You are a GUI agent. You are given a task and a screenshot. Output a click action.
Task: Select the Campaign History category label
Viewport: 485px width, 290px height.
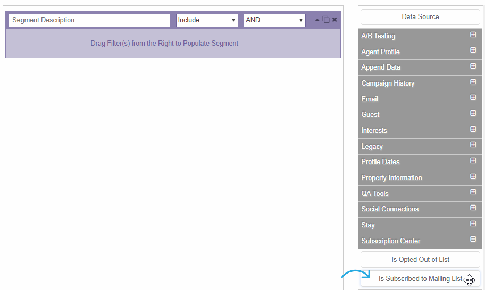(x=388, y=83)
